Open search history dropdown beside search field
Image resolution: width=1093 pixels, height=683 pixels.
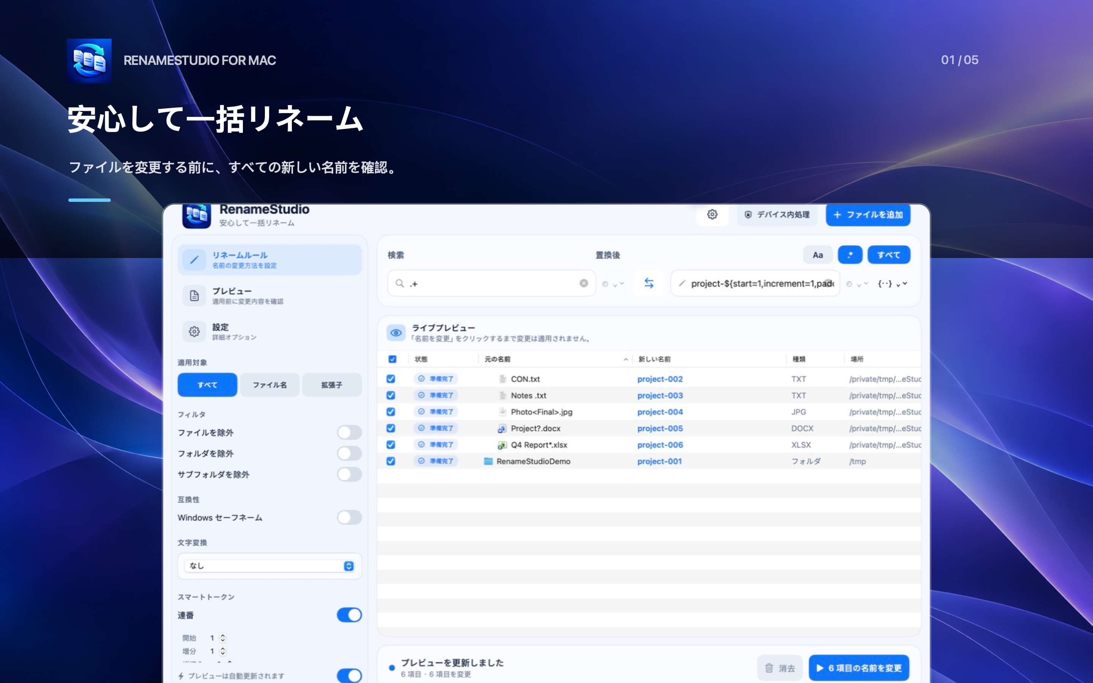pyautogui.click(x=613, y=284)
